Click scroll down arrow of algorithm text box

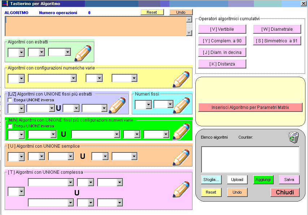coord(189,33)
